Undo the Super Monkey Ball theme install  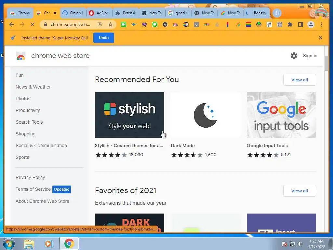[x=104, y=38]
